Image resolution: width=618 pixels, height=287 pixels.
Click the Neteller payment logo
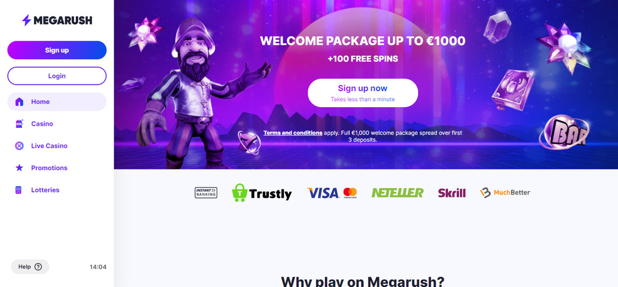coord(398,193)
